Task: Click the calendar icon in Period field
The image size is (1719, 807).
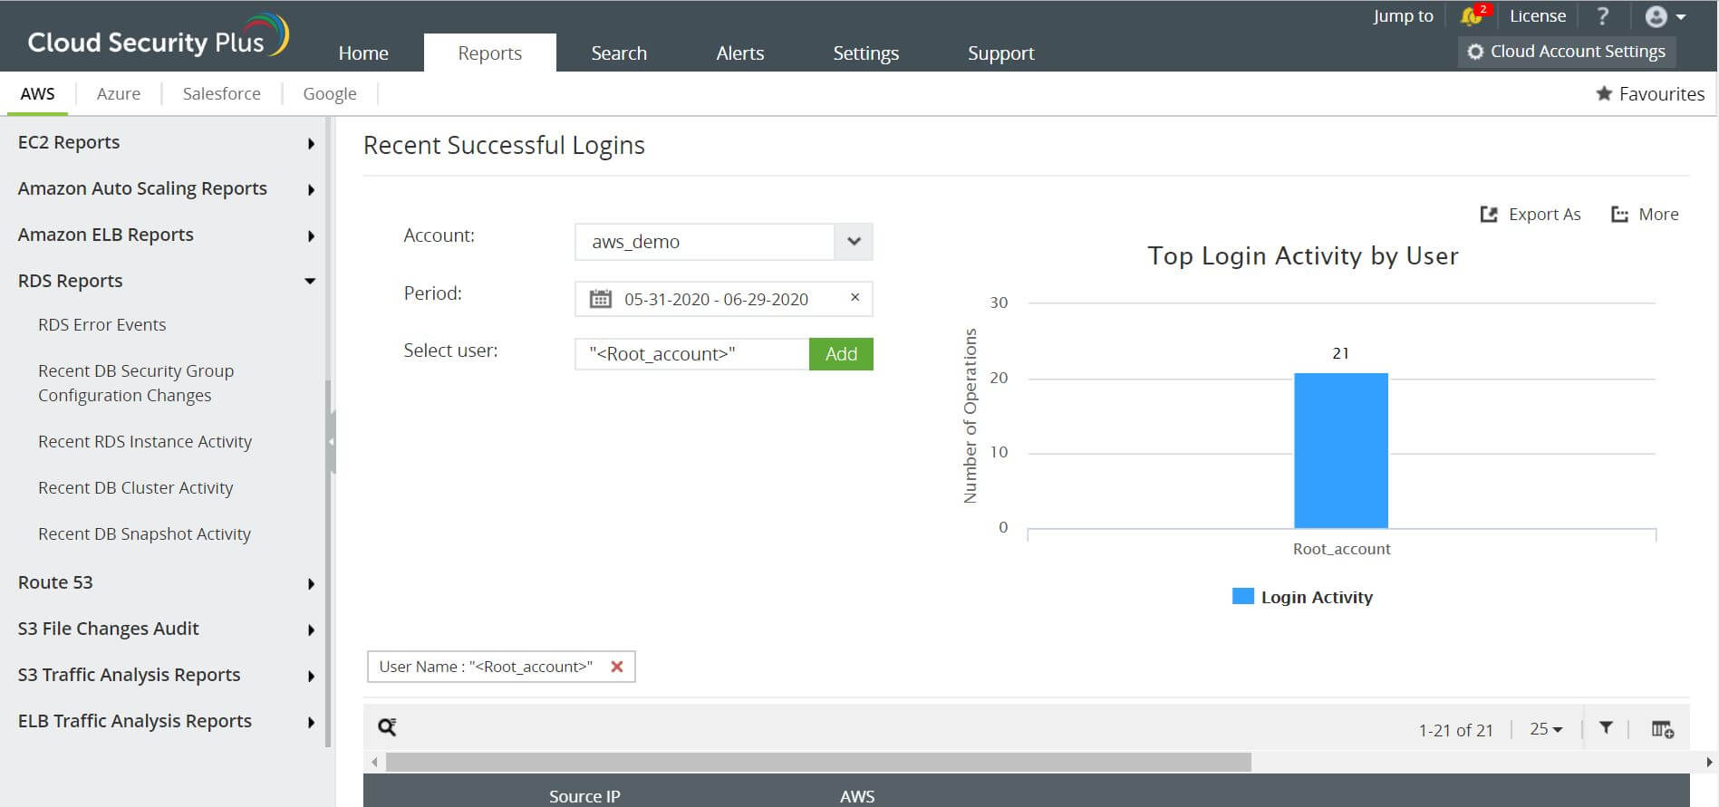Action: click(600, 299)
